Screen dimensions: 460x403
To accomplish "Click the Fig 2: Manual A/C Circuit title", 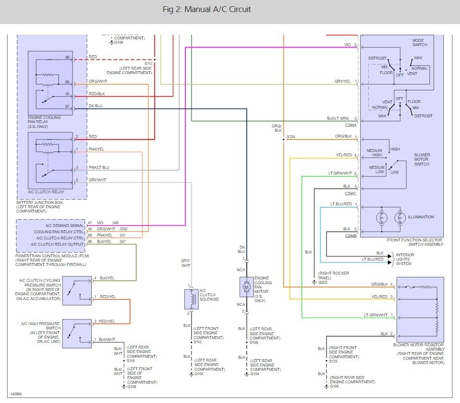I will tap(207, 9).
